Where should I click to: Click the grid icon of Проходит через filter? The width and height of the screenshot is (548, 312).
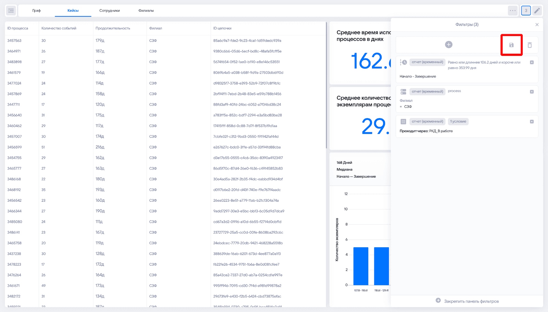403,122
